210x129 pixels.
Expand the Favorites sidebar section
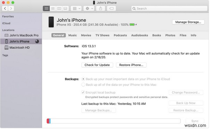tap(8, 16)
